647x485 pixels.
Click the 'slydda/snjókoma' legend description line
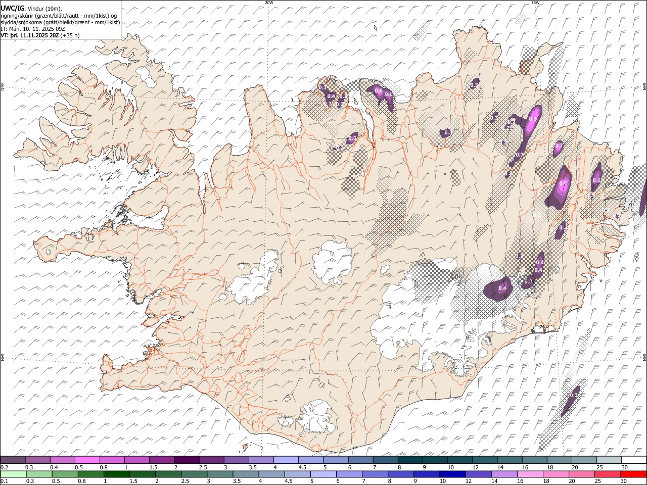point(60,22)
